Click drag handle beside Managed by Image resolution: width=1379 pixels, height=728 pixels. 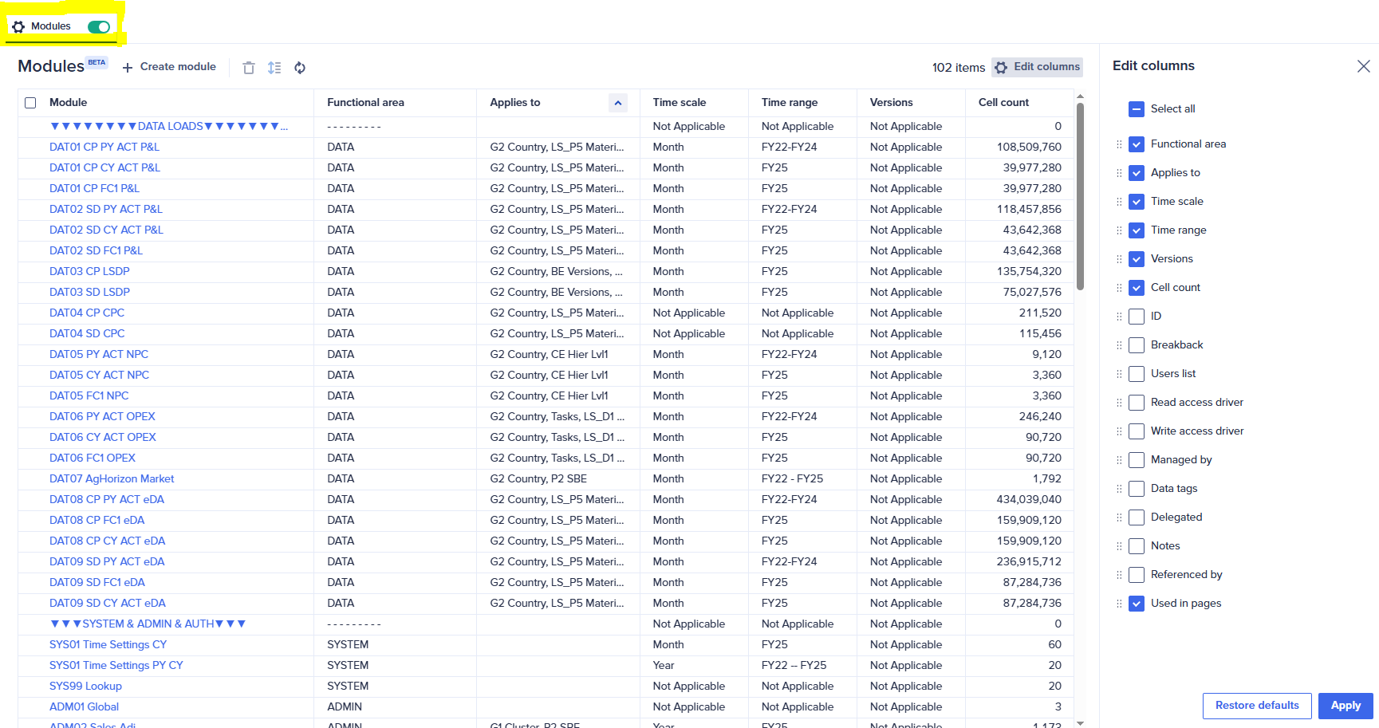1119,460
